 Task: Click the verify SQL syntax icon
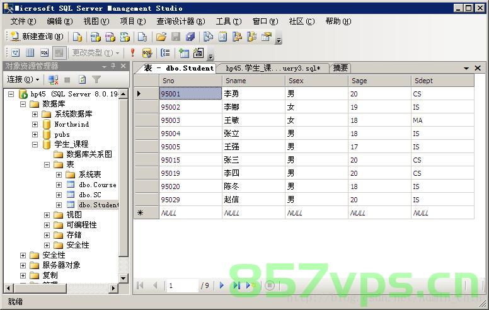147,53
